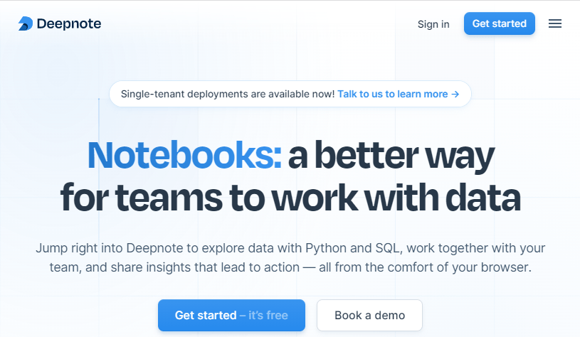This screenshot has width=580, height=337.
Task: Click 'comfort of your browser' text
Action: [x=468, y=269]
